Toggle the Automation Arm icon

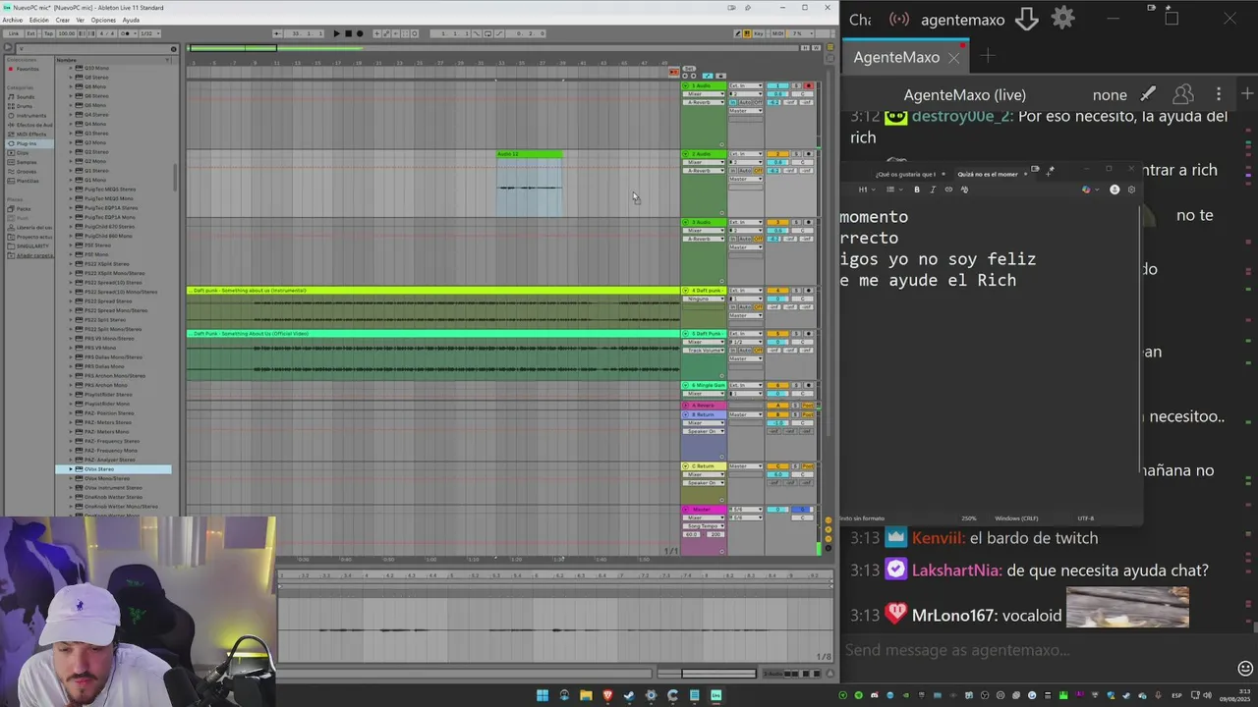pos(386,33)
